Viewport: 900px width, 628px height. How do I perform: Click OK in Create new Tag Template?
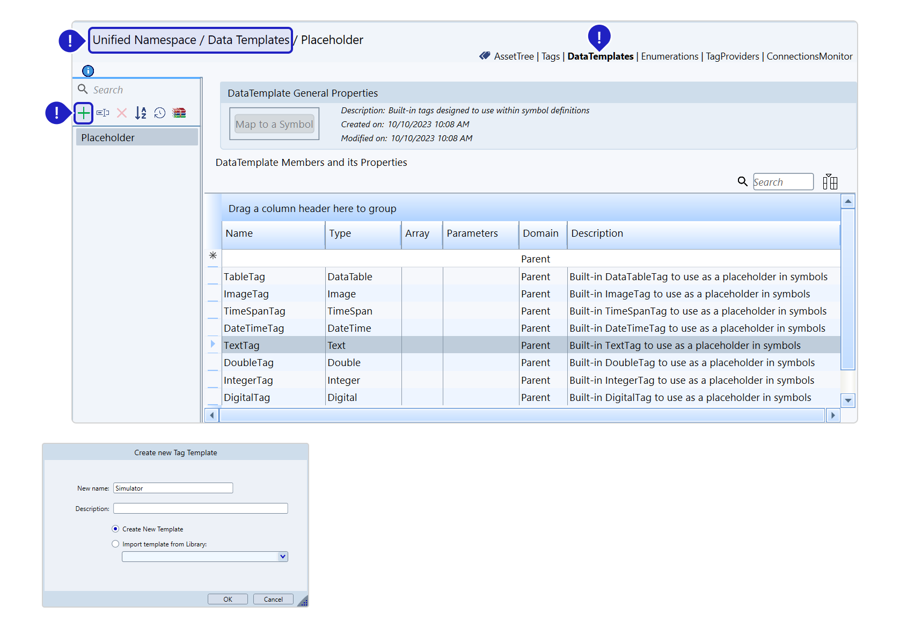[x=228, y=599]
